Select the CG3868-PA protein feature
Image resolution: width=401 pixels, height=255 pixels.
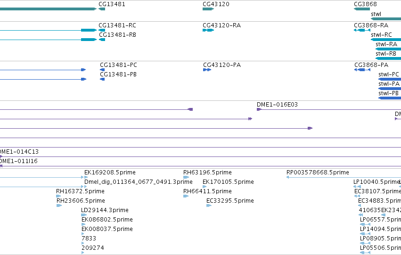pos(362,70)
